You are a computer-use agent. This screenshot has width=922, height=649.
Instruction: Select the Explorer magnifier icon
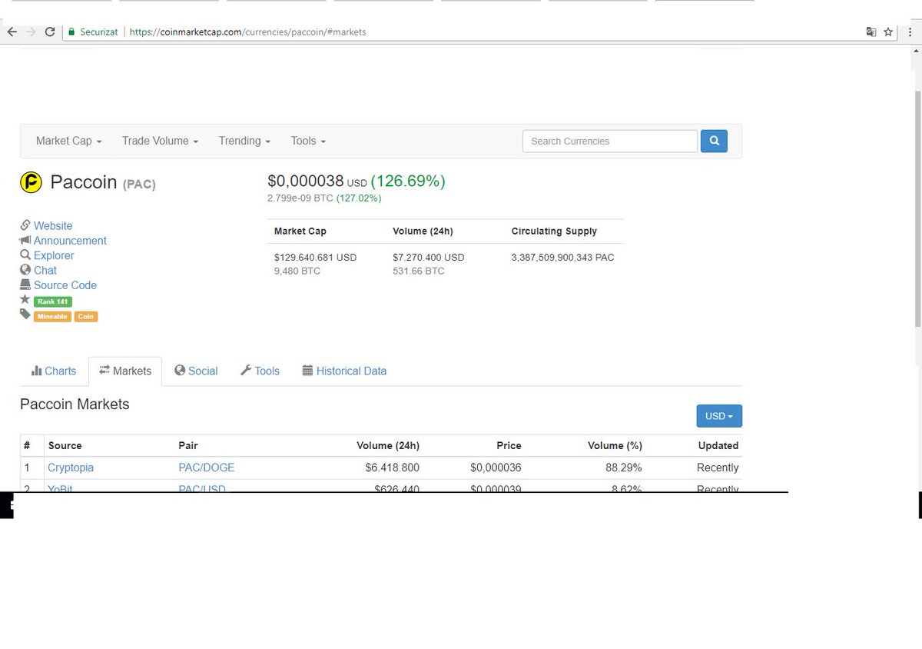pyautogui.click(x=24, y=255)
